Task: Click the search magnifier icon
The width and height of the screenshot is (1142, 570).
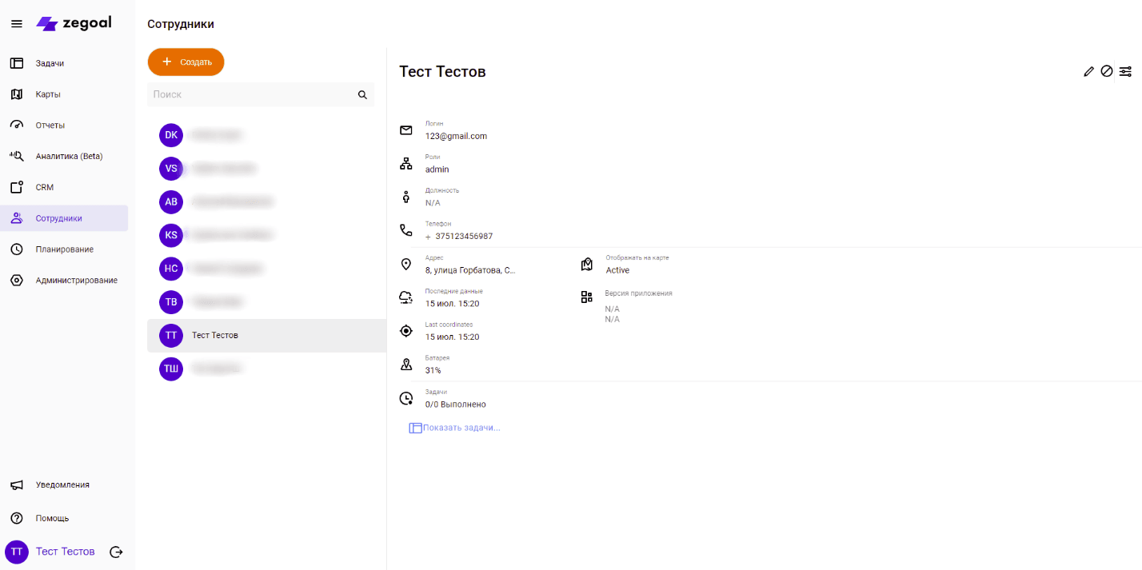Action: [x=362, y=94]
